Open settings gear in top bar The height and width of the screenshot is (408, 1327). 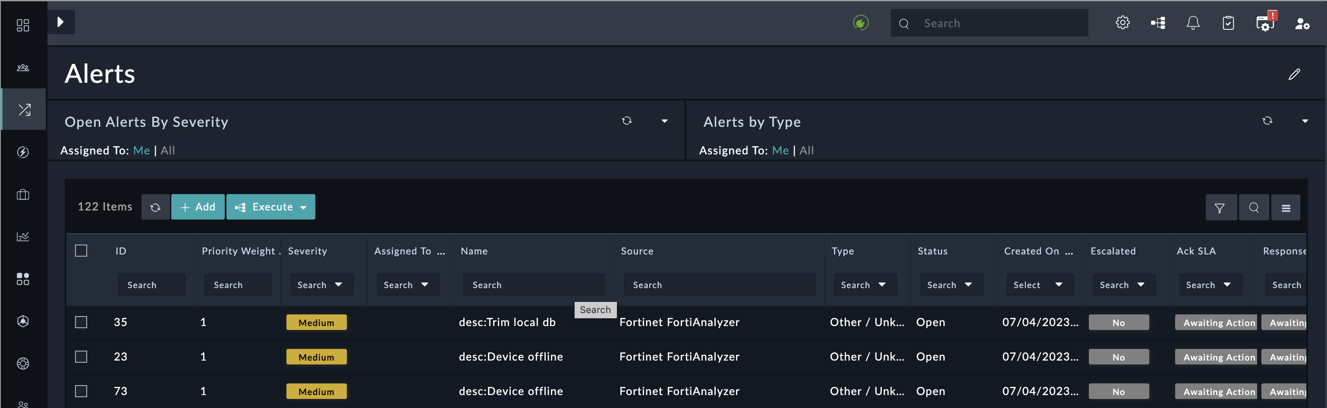tap(1123, 23)
